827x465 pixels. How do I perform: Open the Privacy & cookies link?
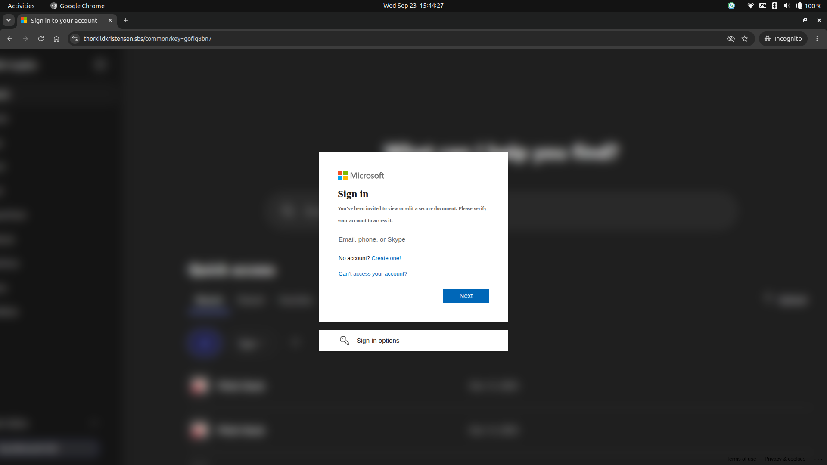[x=785, y=459]
